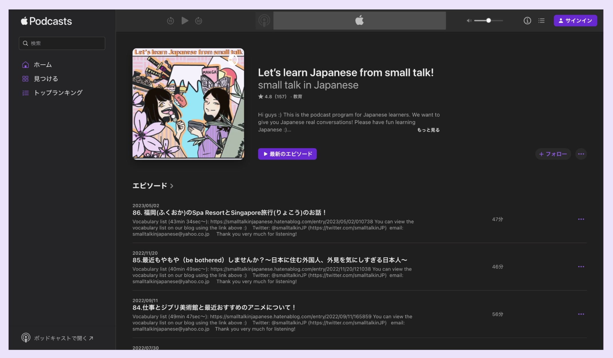Open more options for episode 84
613x358 pixels.
(581, 314)
